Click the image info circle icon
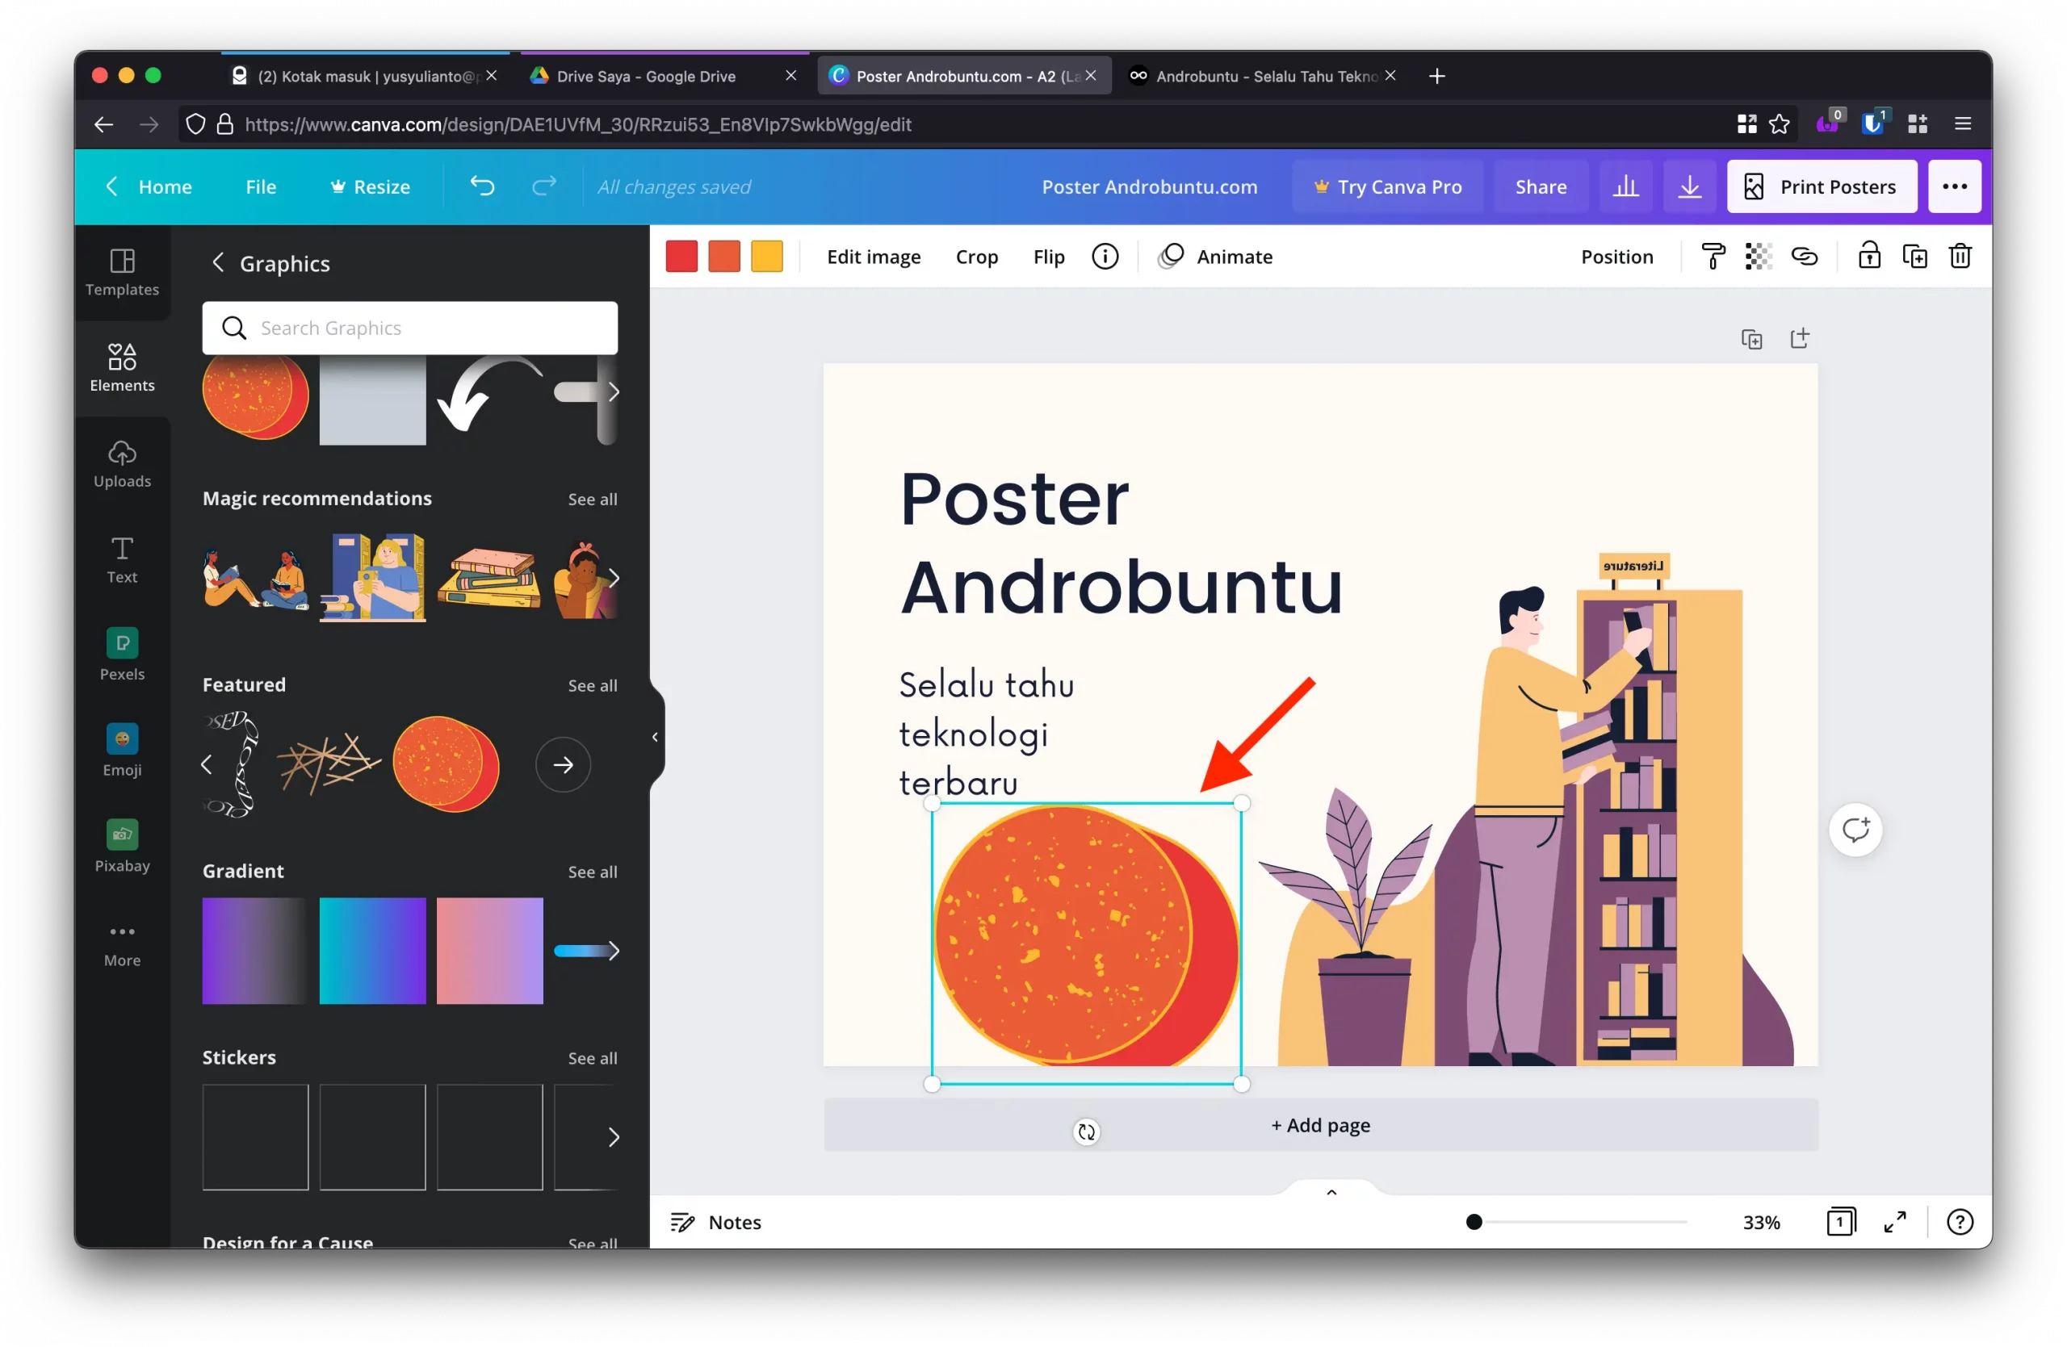The height and width of the screenshot is (1347, 2067). 1105,257
